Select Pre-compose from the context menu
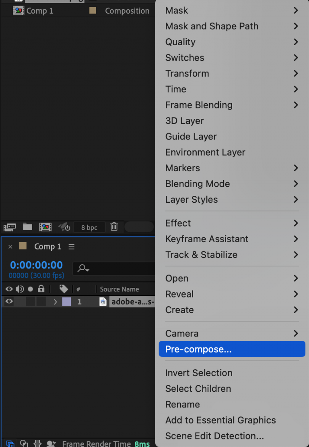The width and height of the screenshot is (309, 447). (198, 349)
